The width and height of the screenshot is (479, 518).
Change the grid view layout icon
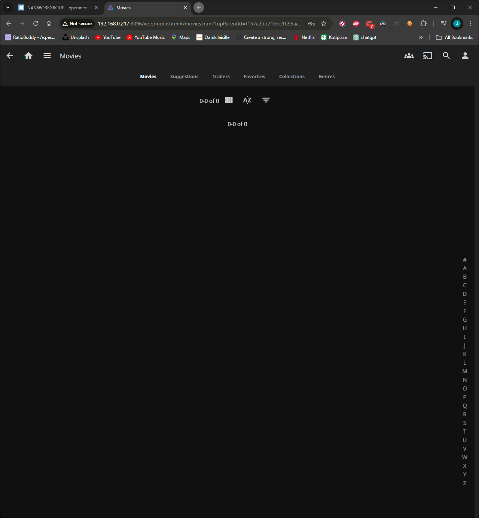229,100
